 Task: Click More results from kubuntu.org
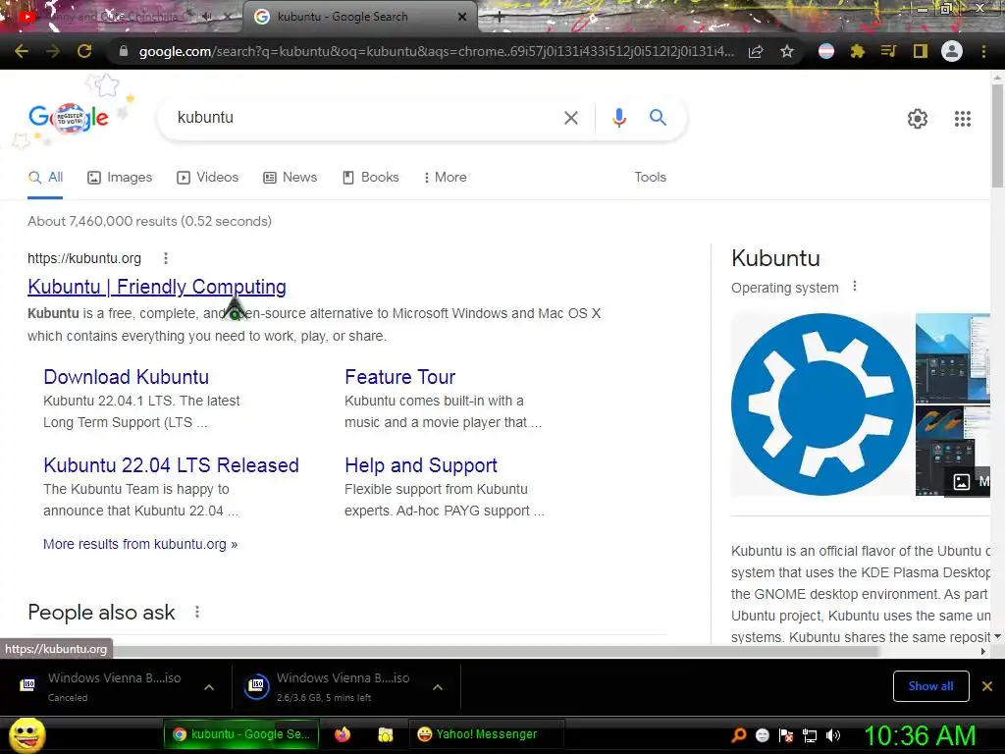click(140, 544)
